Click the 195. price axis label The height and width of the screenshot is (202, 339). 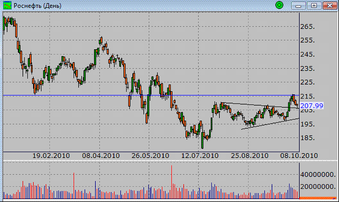click(x=307, y=124)
